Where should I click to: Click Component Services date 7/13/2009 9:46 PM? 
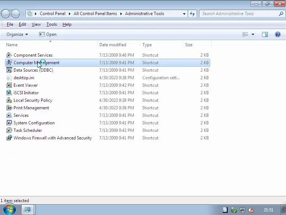point(117,55)
